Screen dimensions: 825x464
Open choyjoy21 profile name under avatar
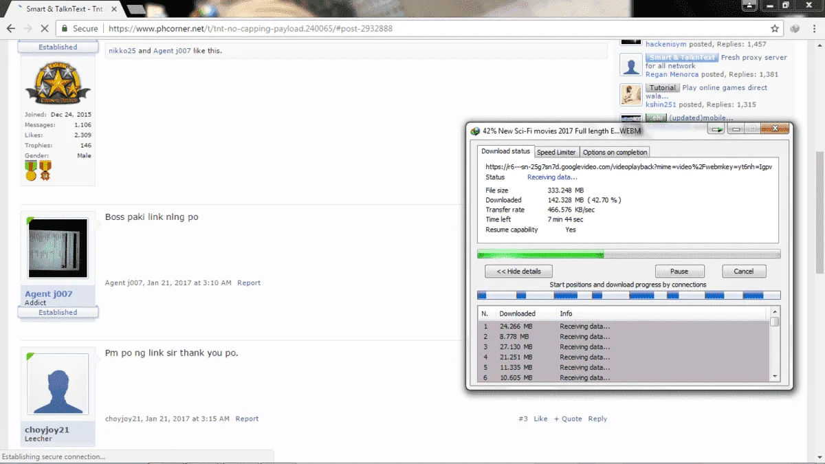[47, 430]
